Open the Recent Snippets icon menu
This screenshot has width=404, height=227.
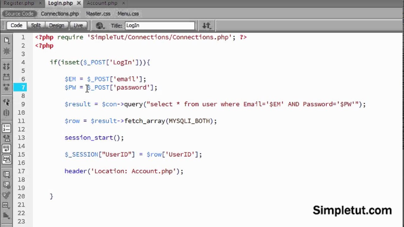[x=7, y=205]
